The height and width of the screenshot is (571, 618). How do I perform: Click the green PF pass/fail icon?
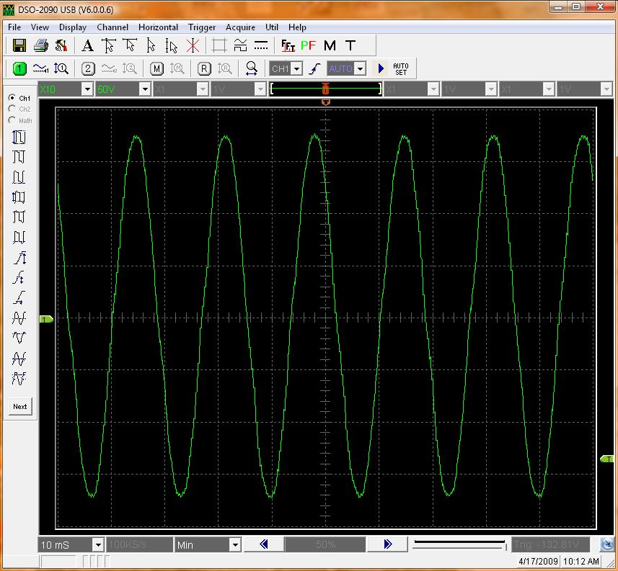point(309,46)
